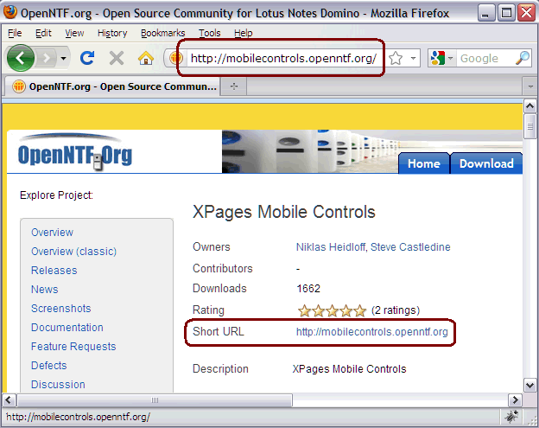Image resolution: width=539 pixels, height=428 pixels.
Task: Click the Forward navigation arrow
Action: click(x=47, y=59)
